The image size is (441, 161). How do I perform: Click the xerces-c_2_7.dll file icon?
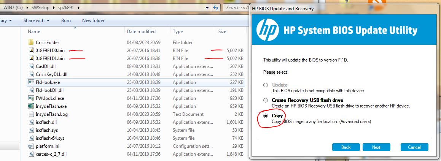[31, 154]
